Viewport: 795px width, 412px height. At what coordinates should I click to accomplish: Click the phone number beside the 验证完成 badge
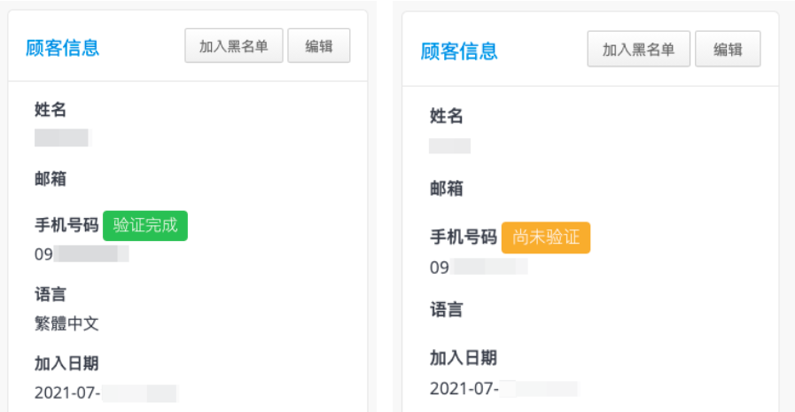(82, 254)
